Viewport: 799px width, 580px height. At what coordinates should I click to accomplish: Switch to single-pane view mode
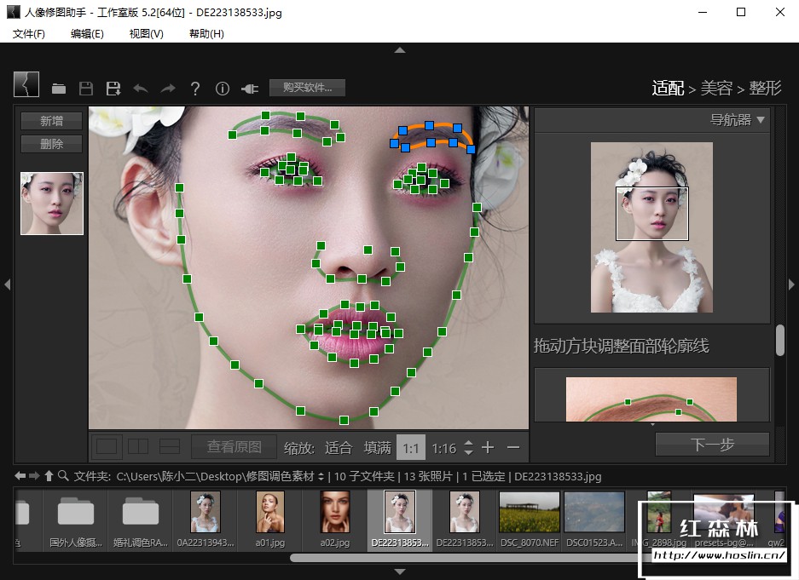107,446
